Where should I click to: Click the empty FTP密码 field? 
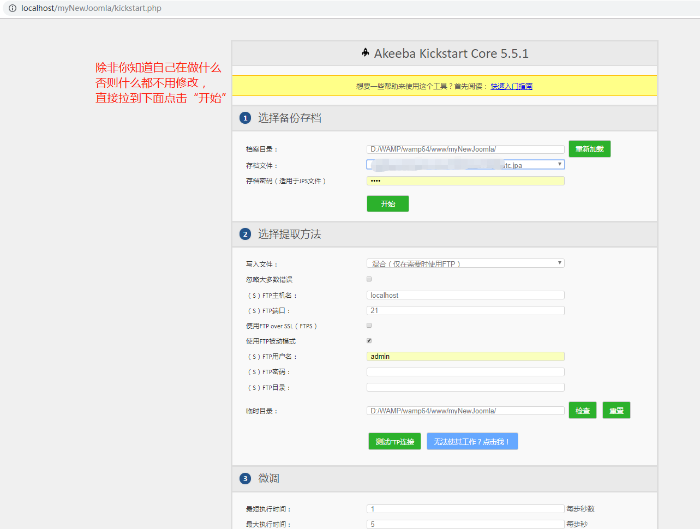coord(465,372)
